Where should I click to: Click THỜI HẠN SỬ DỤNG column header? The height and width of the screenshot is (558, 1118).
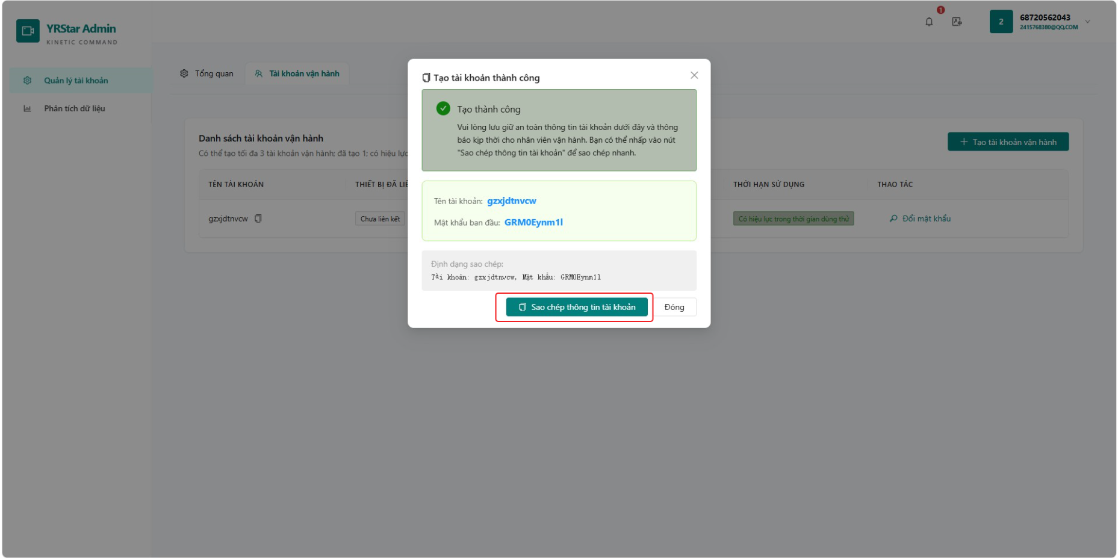pos(769,184)
